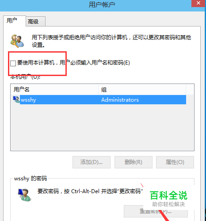
Task: Select the 用户 tab
Action: [x=15, y=21]
